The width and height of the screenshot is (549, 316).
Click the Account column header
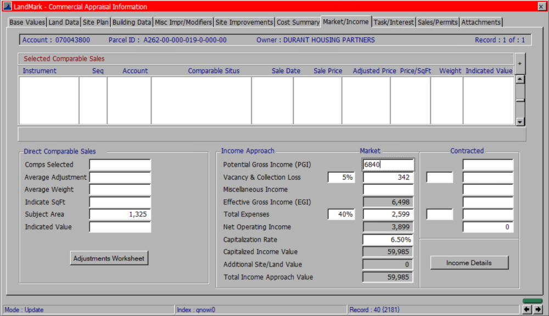(x=135, y=71)
